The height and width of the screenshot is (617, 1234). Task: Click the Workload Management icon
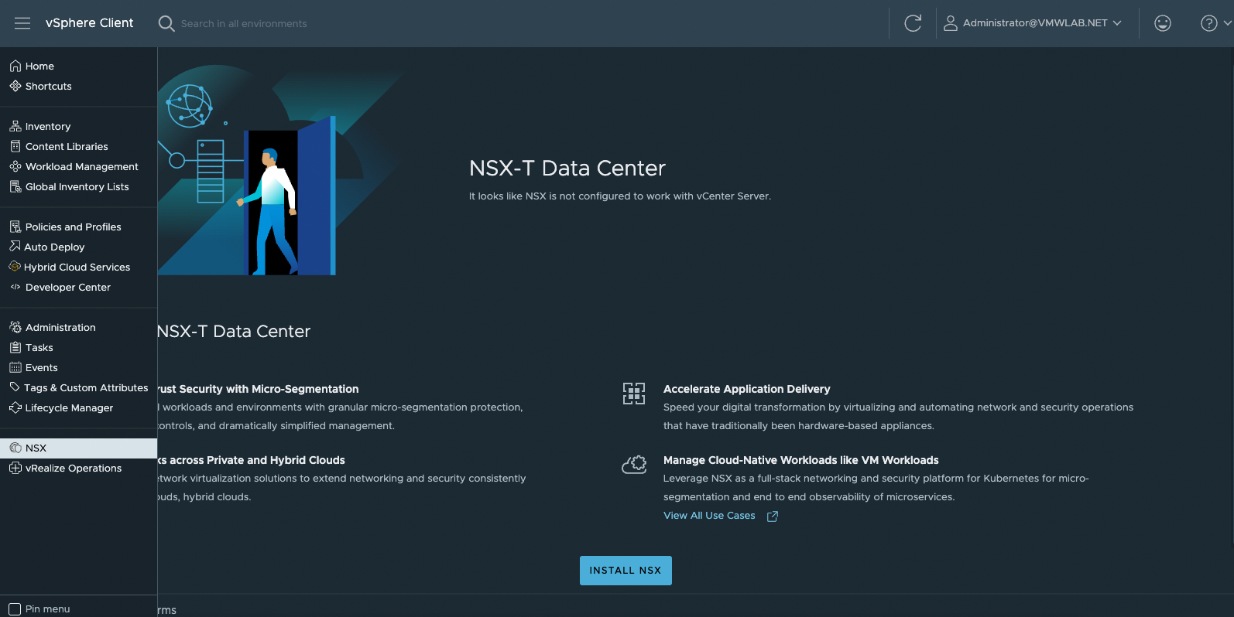(x=15, y=166)
